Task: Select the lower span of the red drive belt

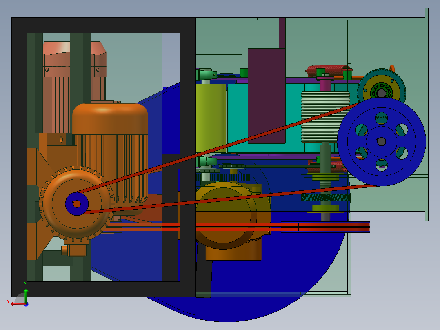Action: [233, 198]
